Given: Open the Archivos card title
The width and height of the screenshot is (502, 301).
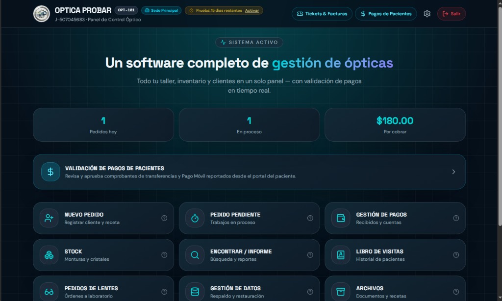Looking at the screenshot, I should (370, 289).
